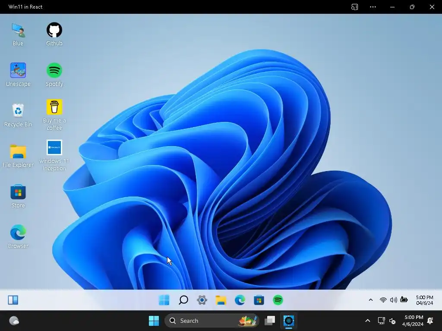Open the app's more options ellipsis

click(x=373, y=7)
